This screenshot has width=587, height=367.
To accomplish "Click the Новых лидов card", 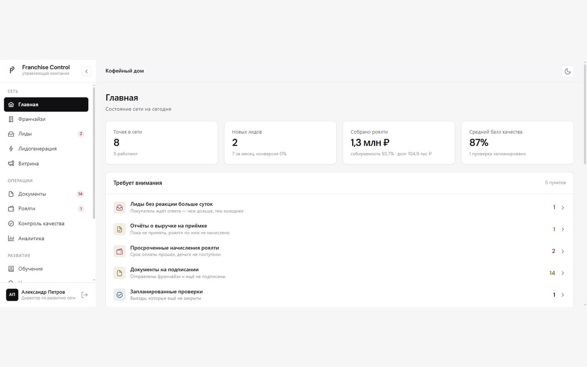I will pos(280,143).
